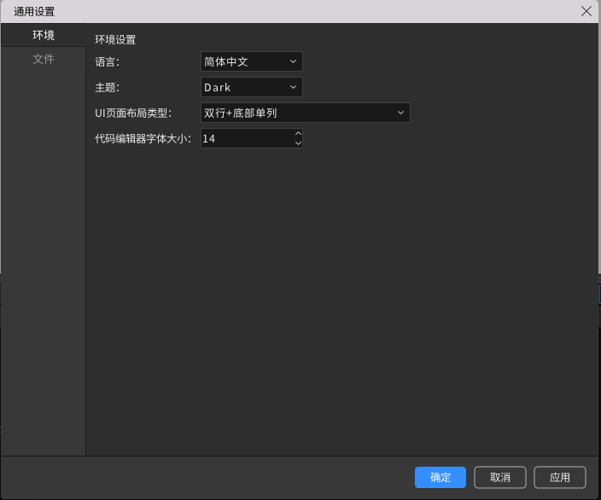
Task: Click the 语言 label
Action: [x=108, y=62]
